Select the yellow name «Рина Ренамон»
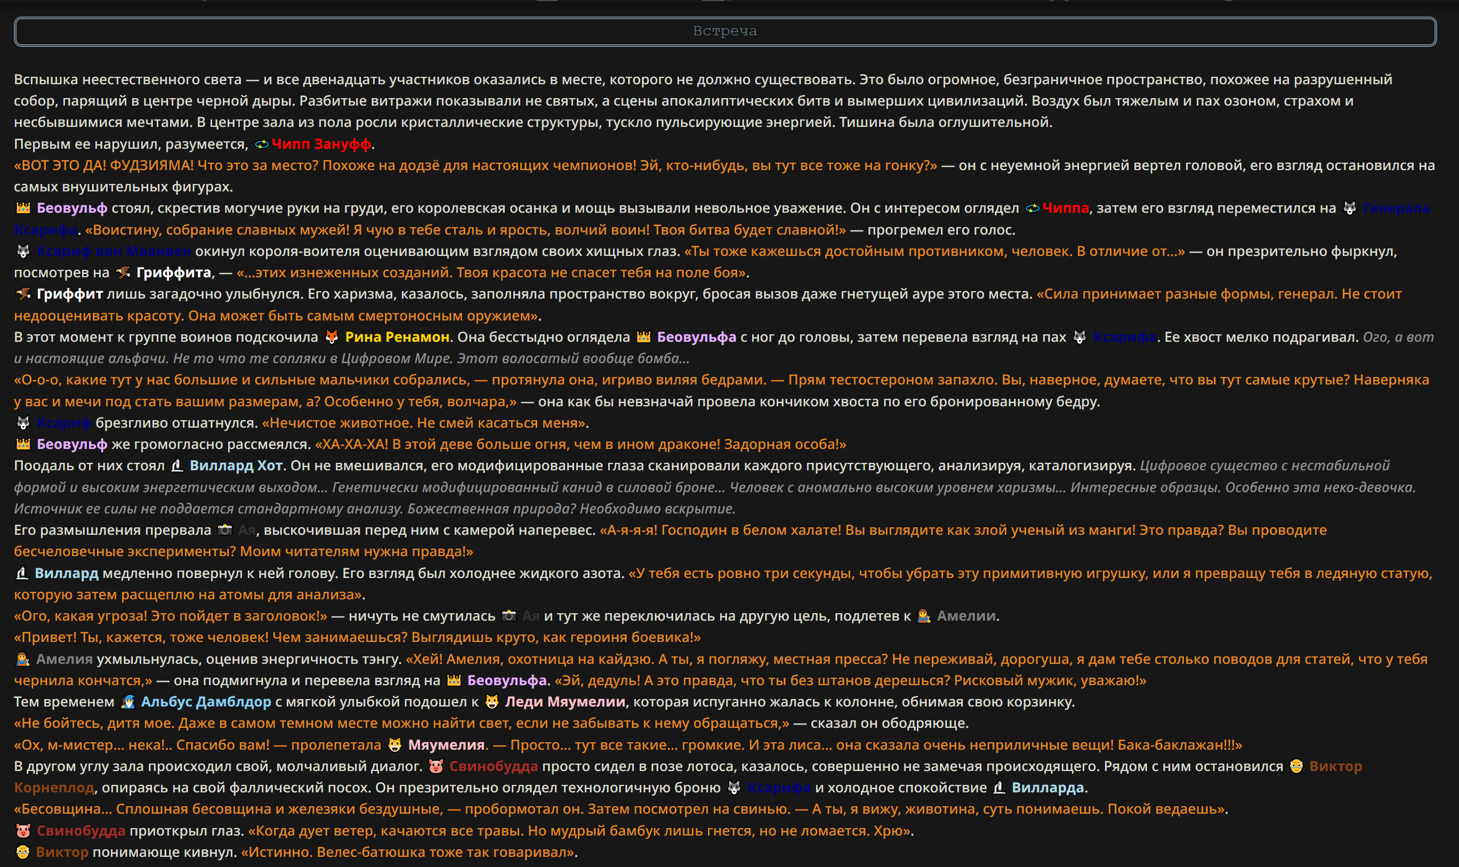Screen dimensions: 1459x867 pos(397,337)
